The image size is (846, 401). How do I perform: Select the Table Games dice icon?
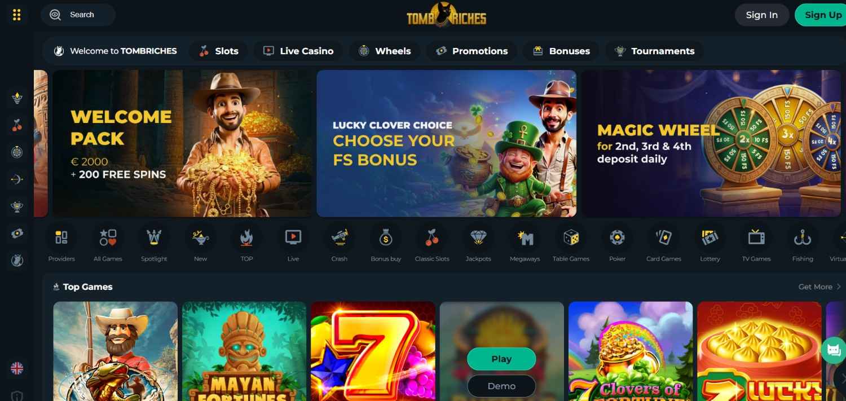pos(571,238)
